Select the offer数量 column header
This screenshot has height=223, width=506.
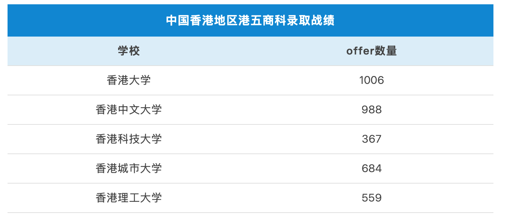pyautogui.click(x=371, y=51)
